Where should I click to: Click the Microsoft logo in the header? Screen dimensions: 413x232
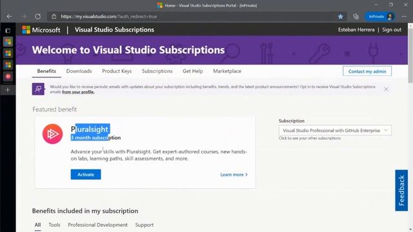coord(41,30)
